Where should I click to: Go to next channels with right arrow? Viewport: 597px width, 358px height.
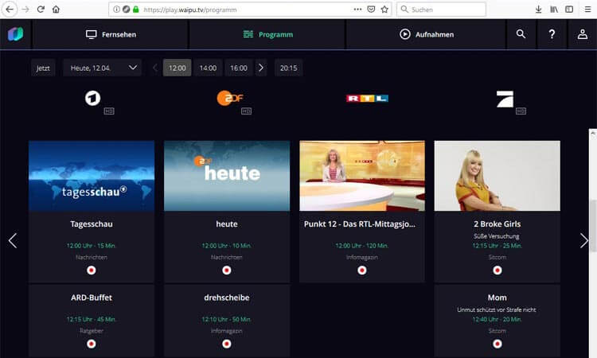[584, 240]
